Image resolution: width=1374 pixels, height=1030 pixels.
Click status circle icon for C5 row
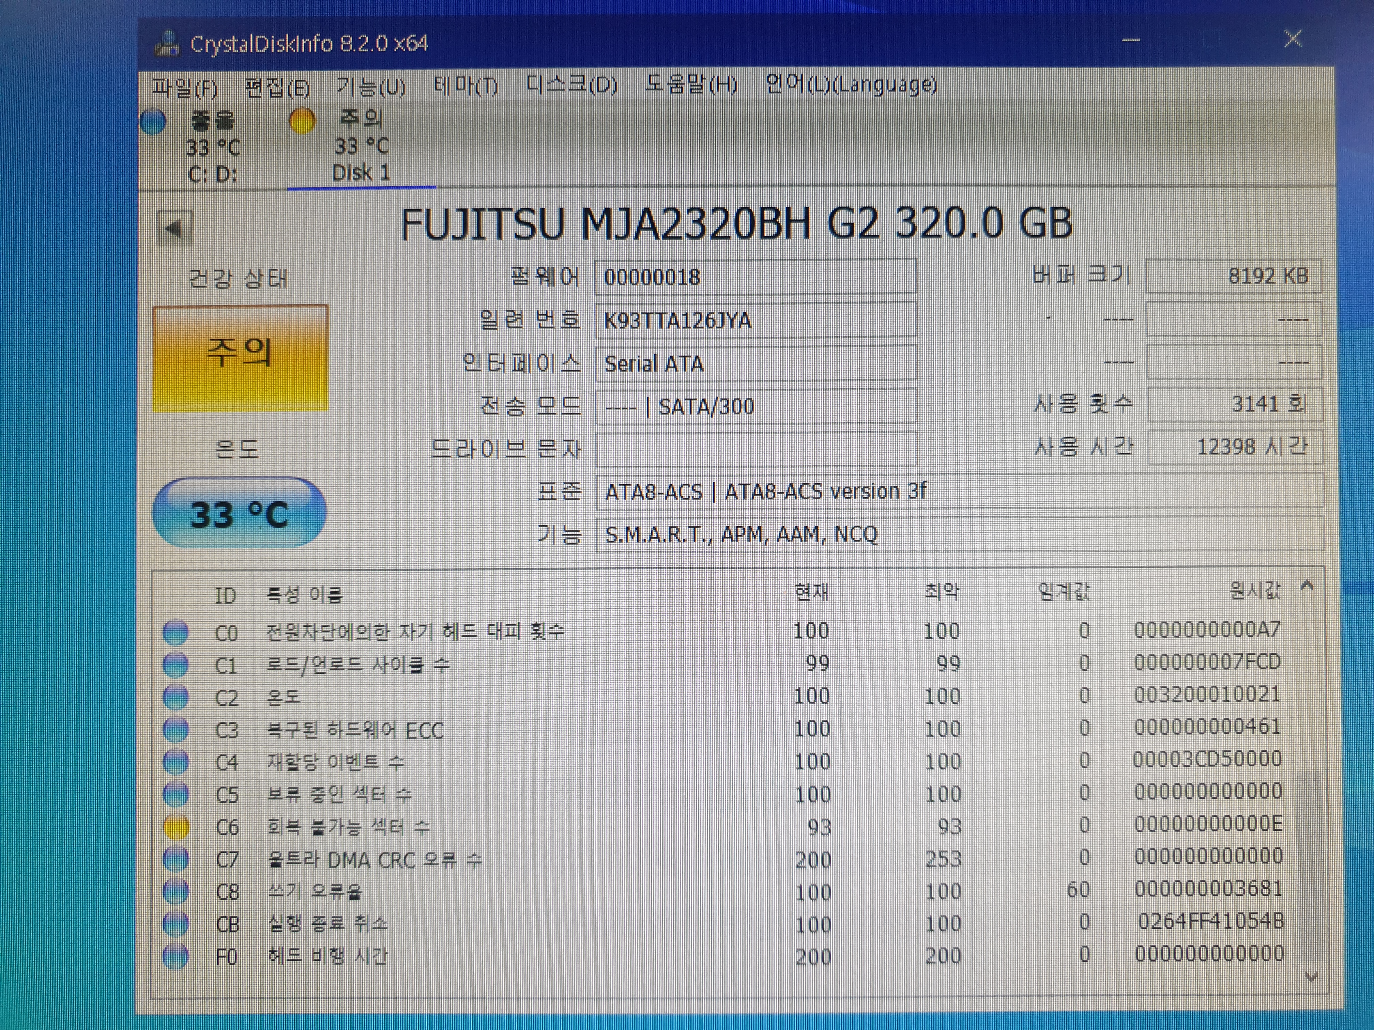pyautogui.click(x=175, y=794)
